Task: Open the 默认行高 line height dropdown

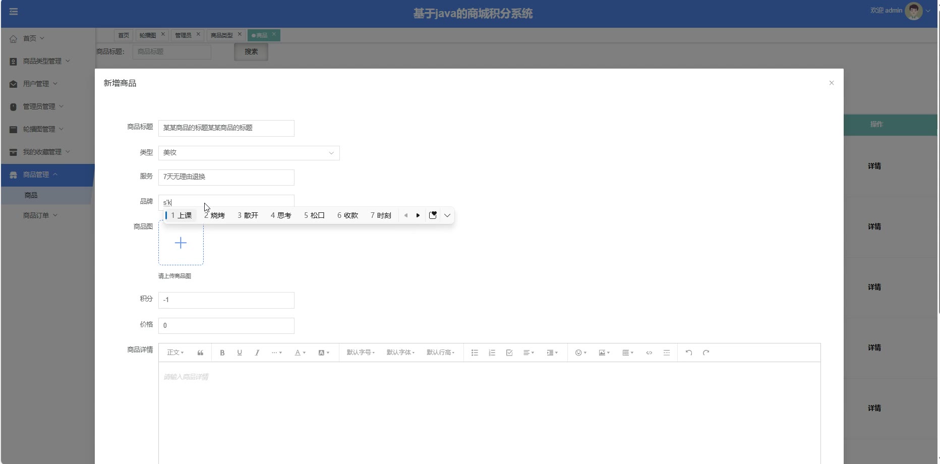Action: (x=441, y=353)
